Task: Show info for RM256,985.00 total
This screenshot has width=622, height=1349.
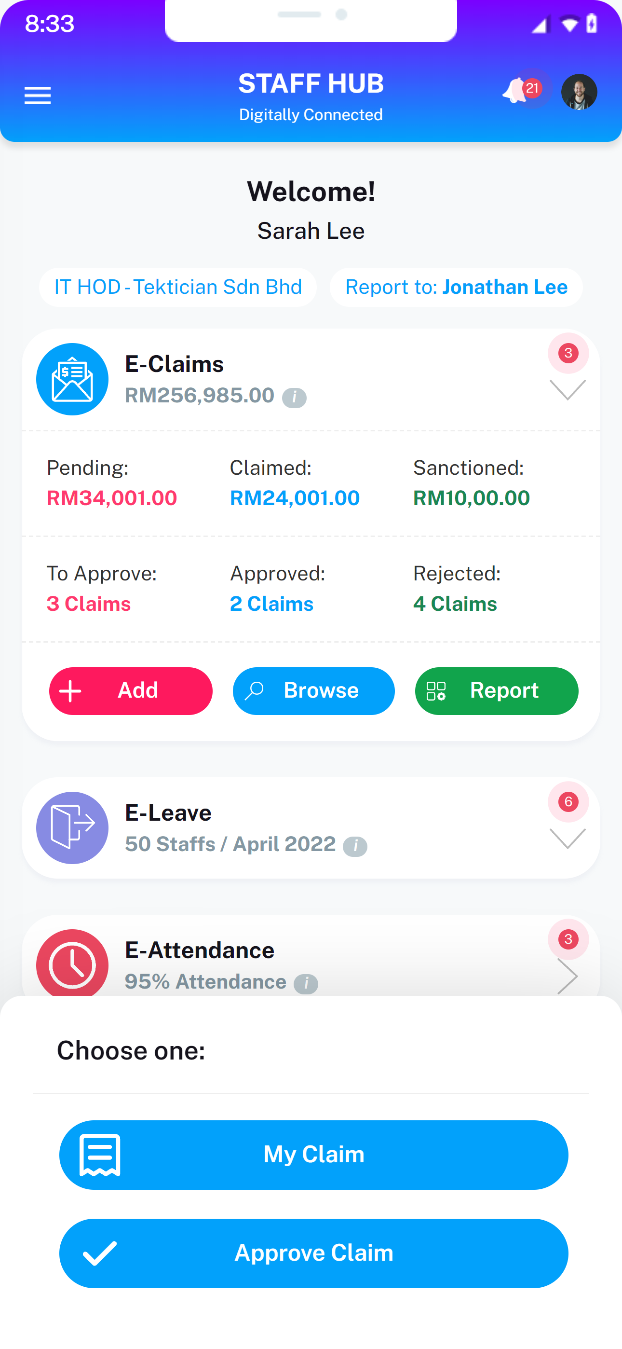Action: (x=294, y=398)
